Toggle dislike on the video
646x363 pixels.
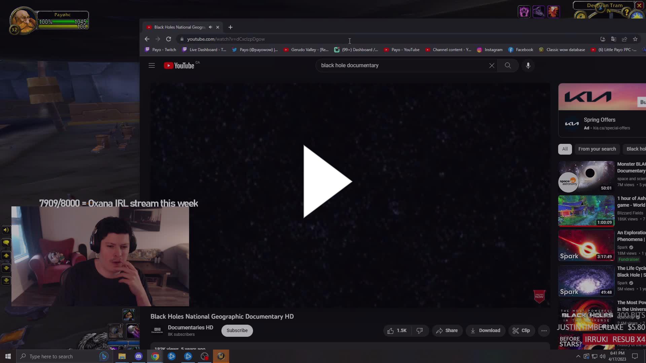coord(420,330)
